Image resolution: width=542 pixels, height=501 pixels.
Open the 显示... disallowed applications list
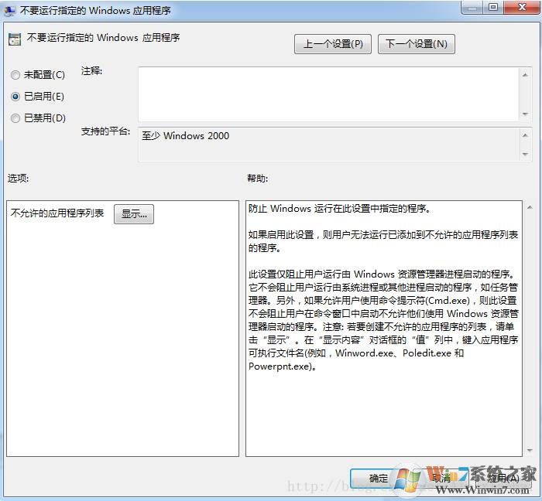134,214
